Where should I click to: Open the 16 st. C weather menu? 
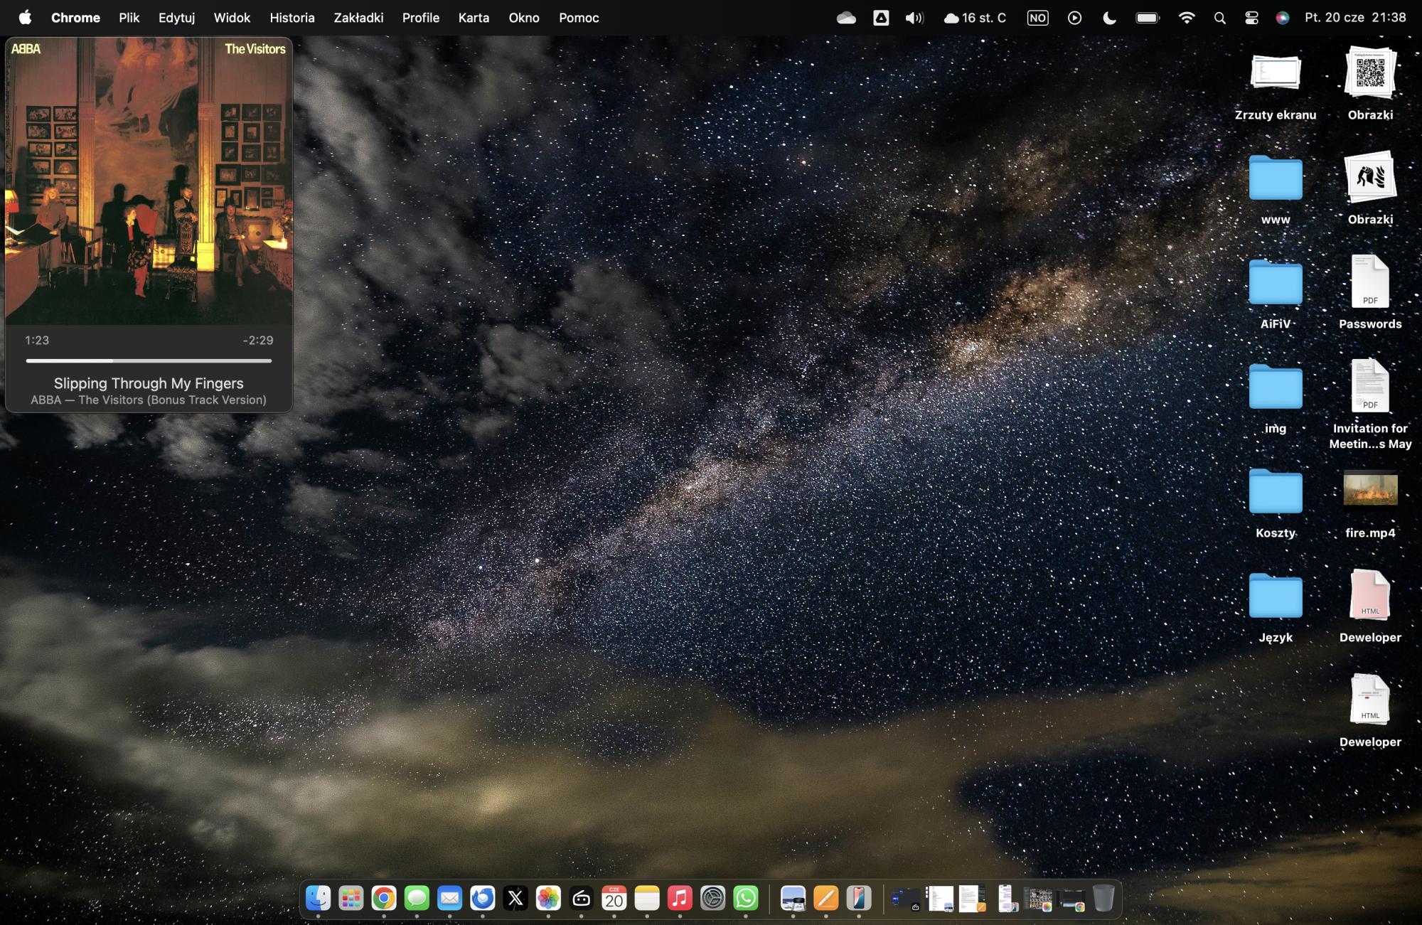(975, 18)
